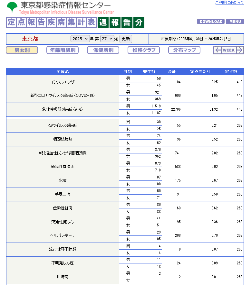The image size is (251, 285).
Task: Click the 感染性胃腸炎 per-sentinel value 6.02
Action: pos(214,167)
